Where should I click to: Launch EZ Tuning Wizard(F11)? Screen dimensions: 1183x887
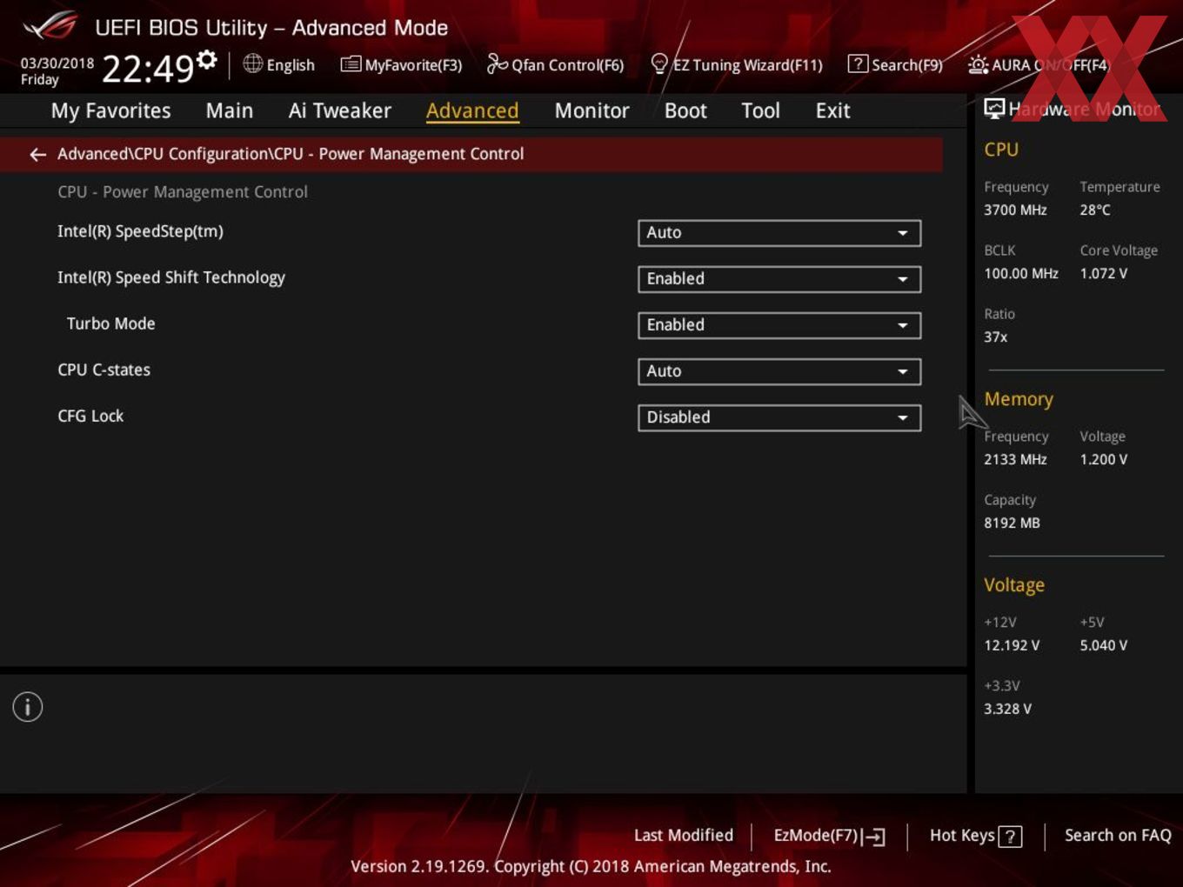pos(736,64)
